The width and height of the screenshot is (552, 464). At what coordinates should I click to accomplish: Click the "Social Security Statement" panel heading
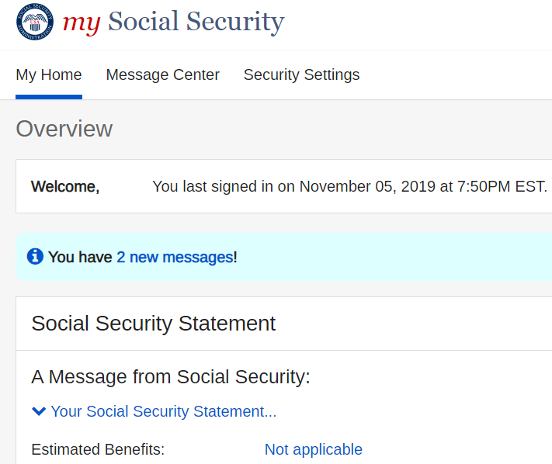coord(154,324)
